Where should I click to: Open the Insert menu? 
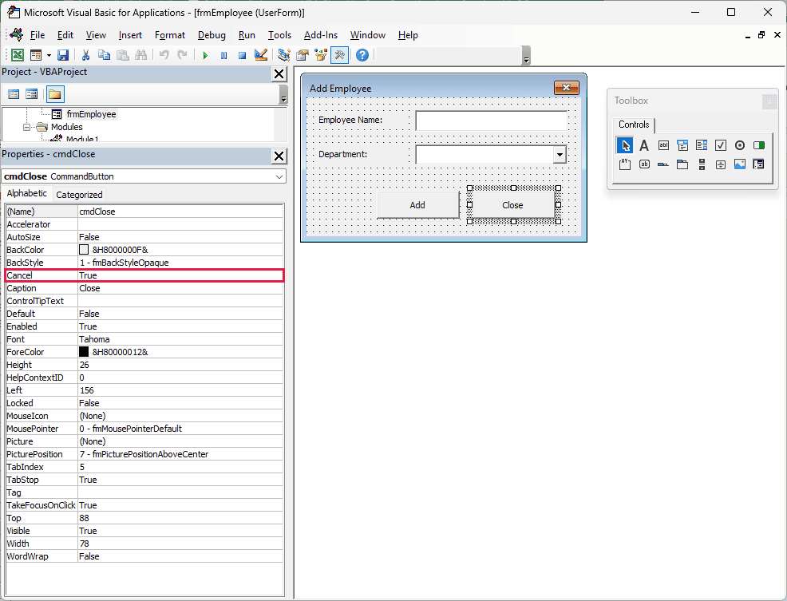tap(130, 35)
